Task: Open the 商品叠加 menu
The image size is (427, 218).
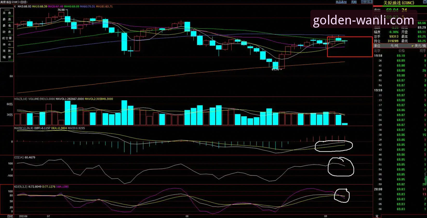Action: [341, 2]
